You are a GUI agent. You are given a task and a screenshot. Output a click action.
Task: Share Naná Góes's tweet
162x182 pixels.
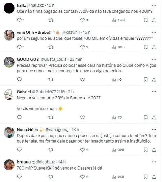click(154, 150)
